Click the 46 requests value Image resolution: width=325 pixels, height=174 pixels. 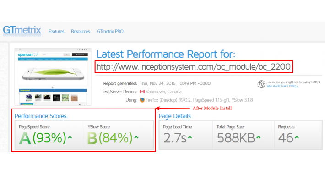point(286,138)
